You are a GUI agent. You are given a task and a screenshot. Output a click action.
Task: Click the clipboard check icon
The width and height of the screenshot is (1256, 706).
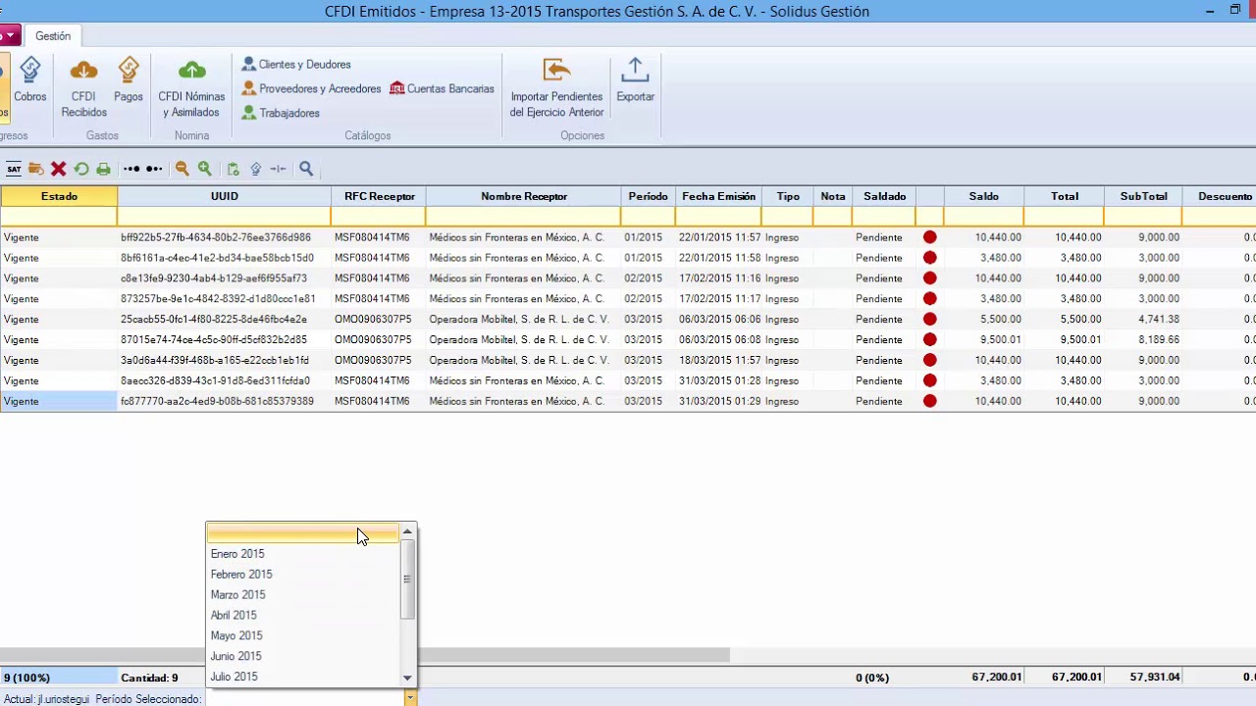(233, 169)
